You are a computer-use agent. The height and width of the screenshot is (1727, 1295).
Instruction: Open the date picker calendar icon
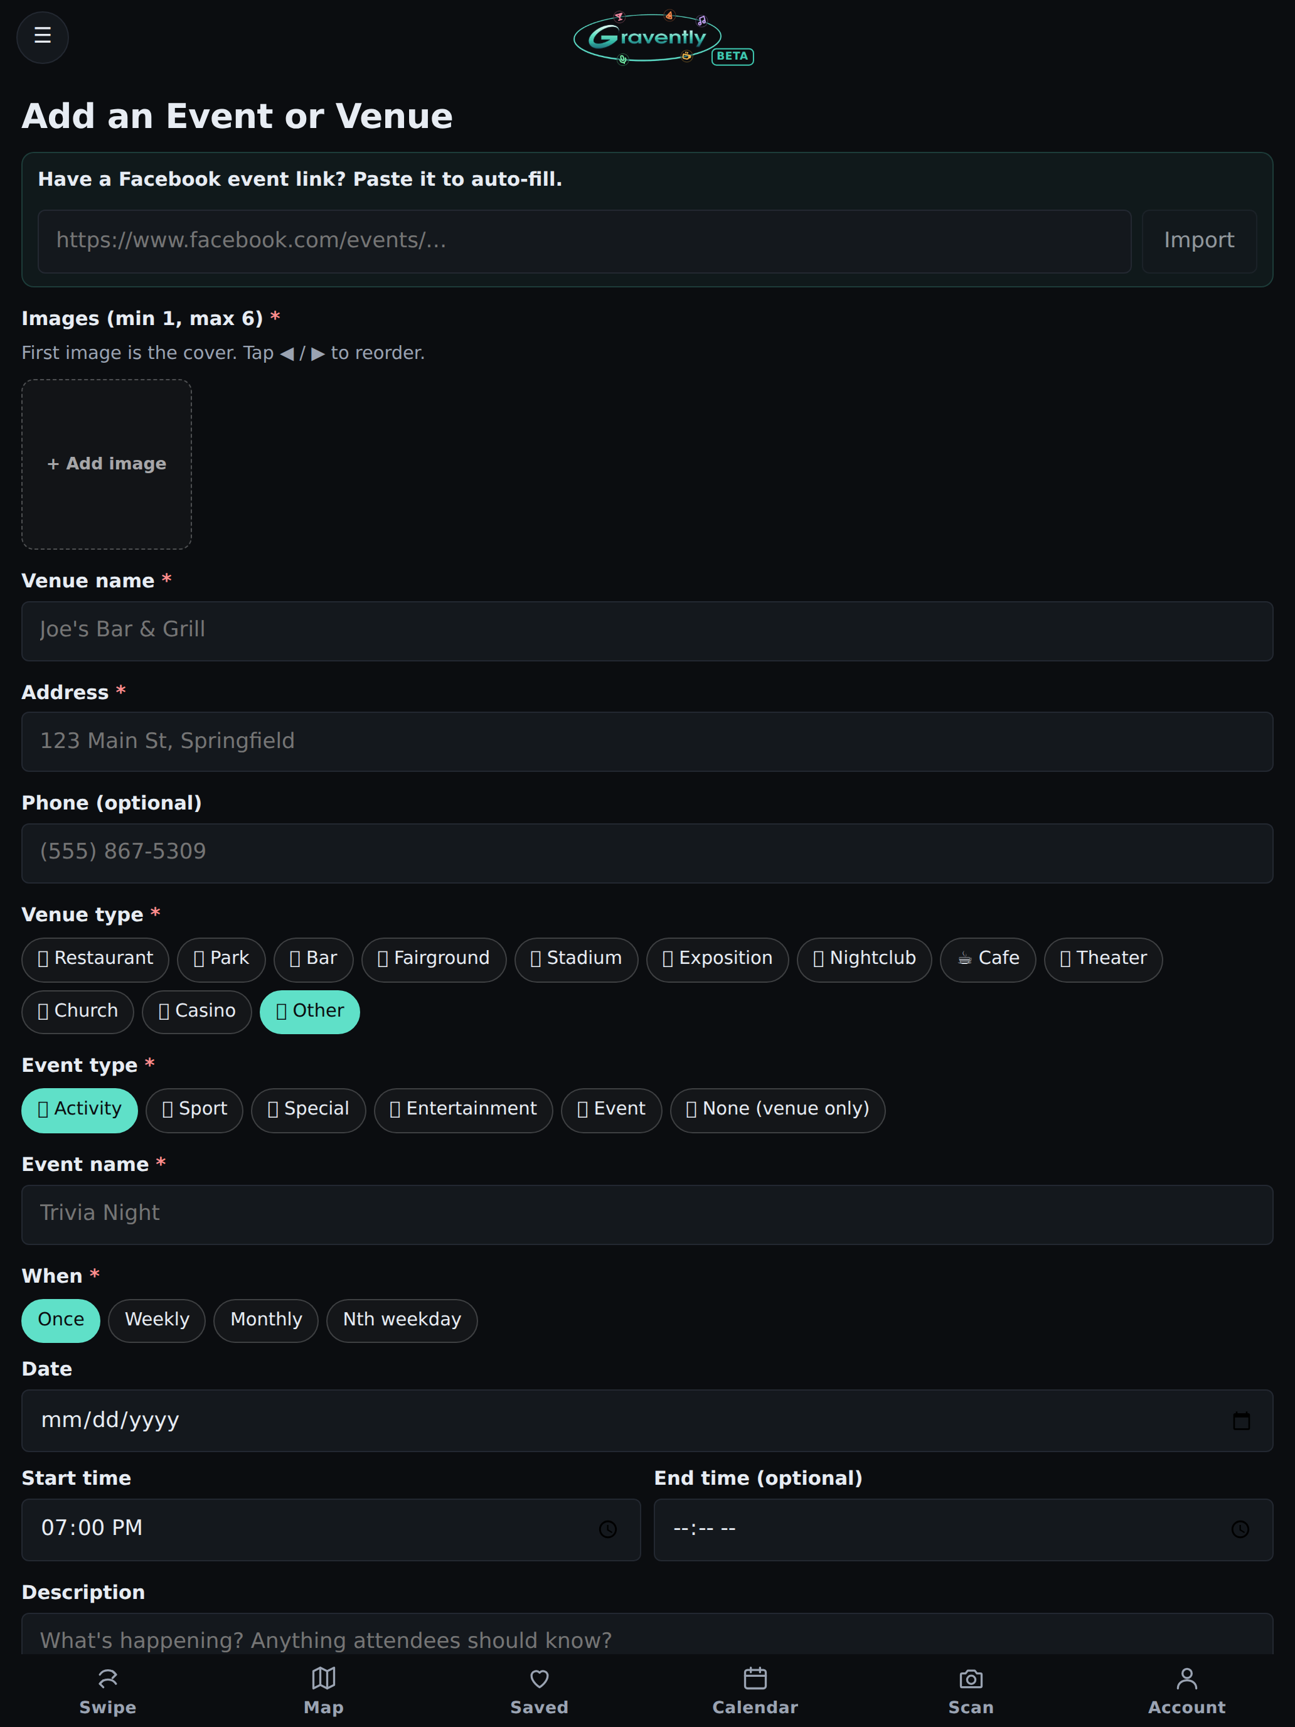(x=1241, y=1420)
